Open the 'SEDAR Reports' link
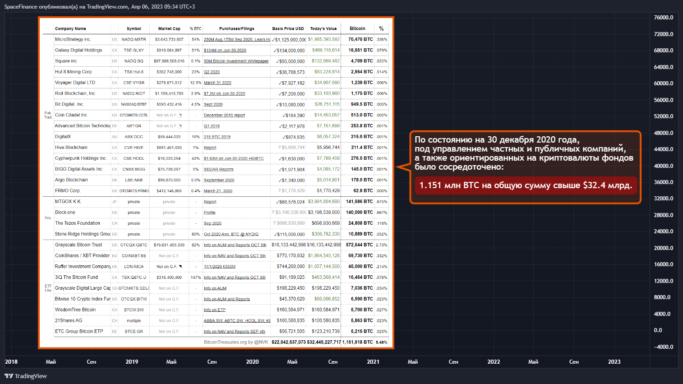This screenshot has width=683, height=384. (x=219, y=170)
